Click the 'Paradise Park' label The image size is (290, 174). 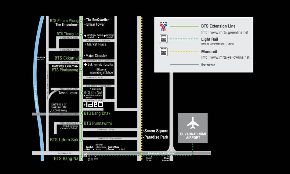tap(156, 137)
